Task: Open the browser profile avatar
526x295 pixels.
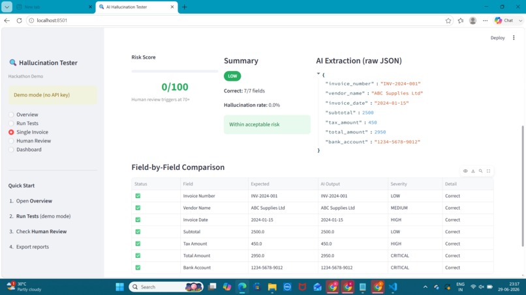Action: click(472, 20)
